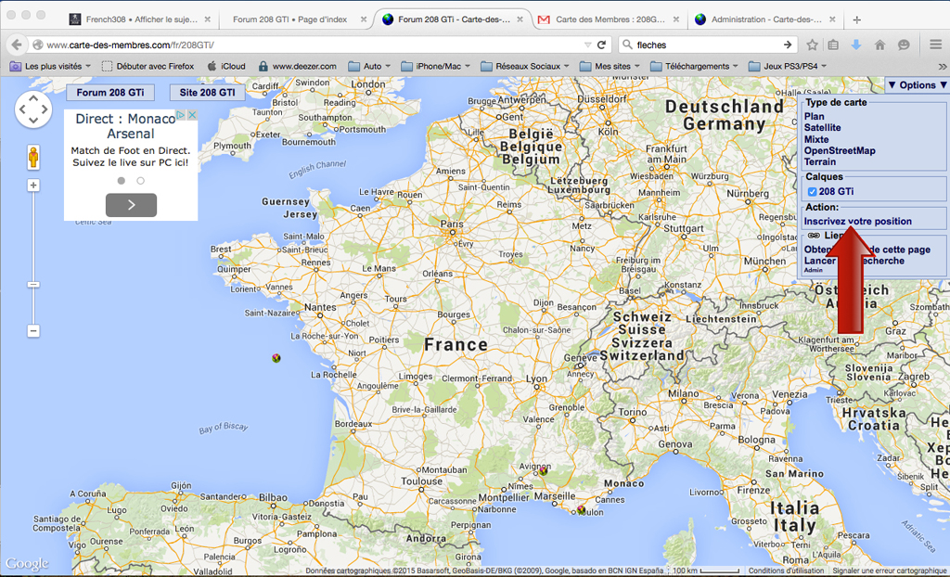The height and width of the screenshot is (577, 950).
Task: Open the Admin link in Options panel
Action: 813,270
